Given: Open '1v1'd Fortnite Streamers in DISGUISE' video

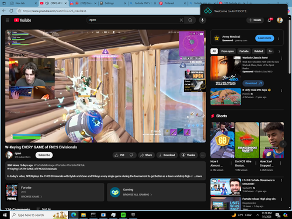Looking at the screenshot, I should pyautogui.click(x=226, y=187).
